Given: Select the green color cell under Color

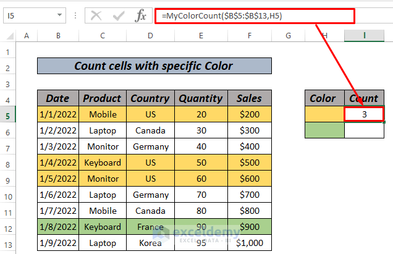Looking at the screenshot, I should pyautogui.click(x=325, y=130).
